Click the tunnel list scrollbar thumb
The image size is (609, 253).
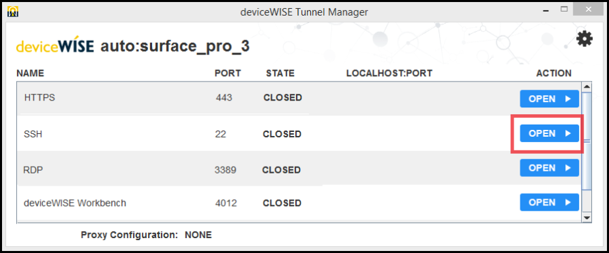point(587,141)
